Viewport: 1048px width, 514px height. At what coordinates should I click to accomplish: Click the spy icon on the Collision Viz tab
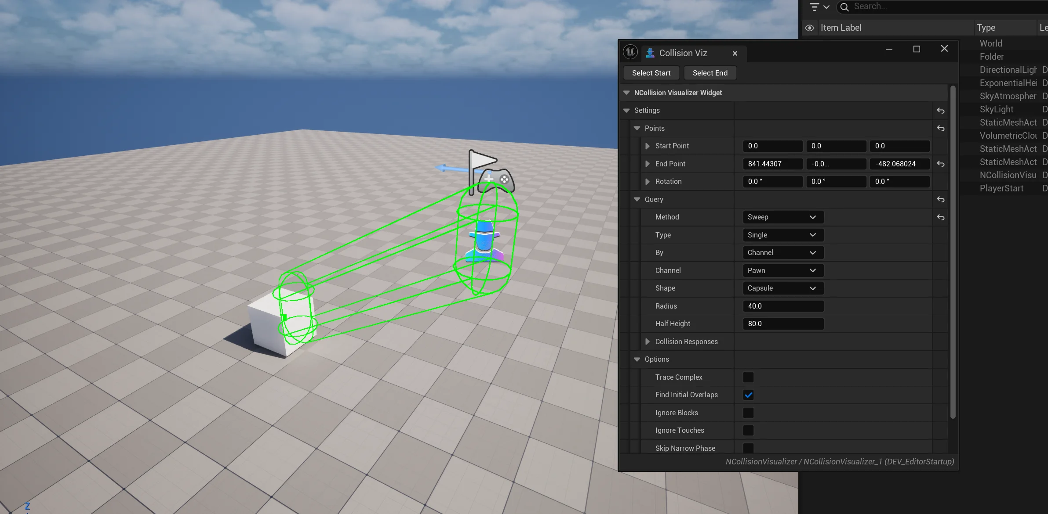650,53
